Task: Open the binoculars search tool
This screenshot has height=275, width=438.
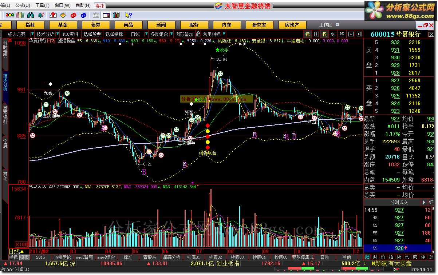Action: tap(31, 15)
